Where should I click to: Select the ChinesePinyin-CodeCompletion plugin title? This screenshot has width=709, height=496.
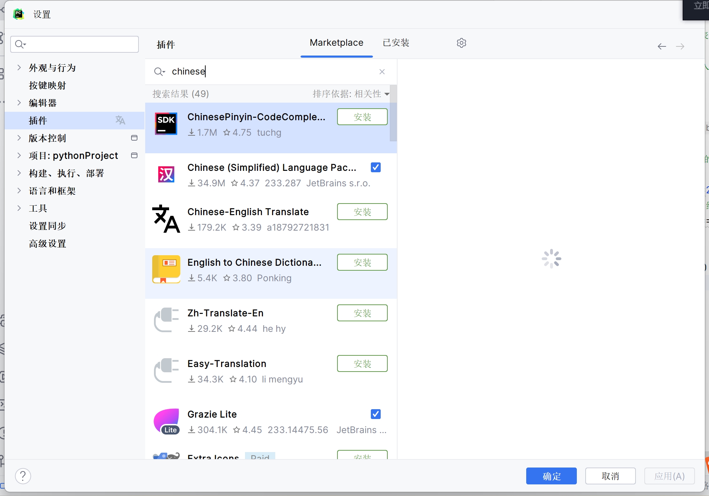point(256,117)
